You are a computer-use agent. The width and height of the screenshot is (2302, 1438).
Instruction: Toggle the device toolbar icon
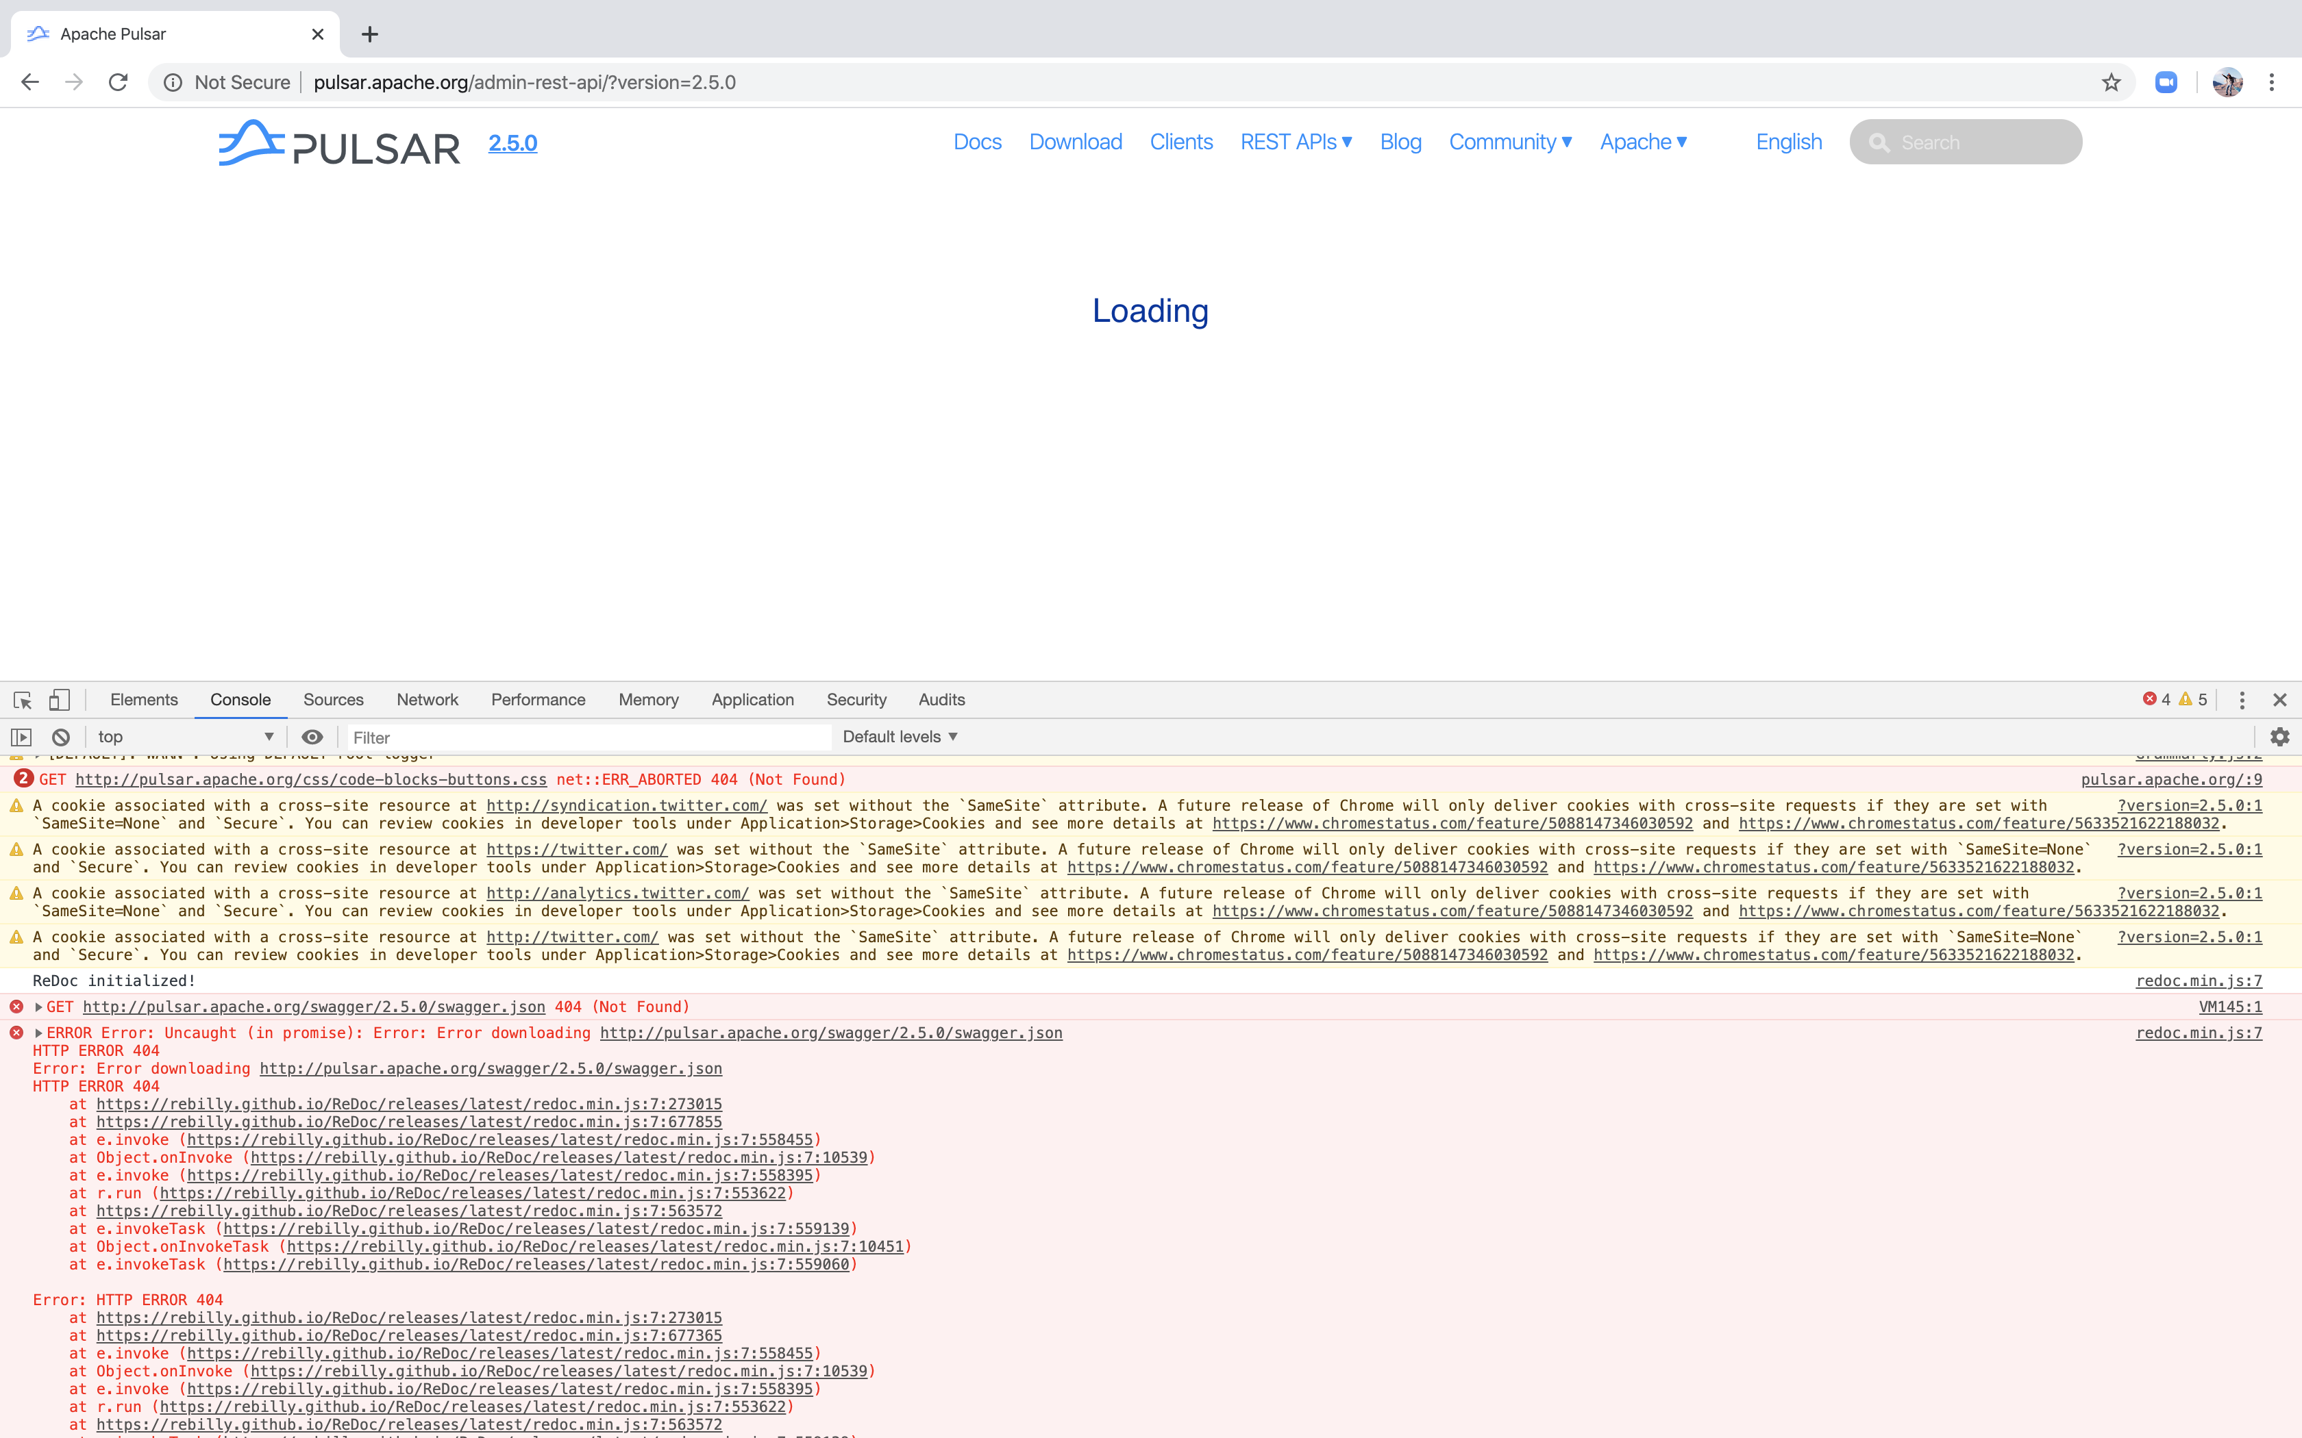coord(59,700)
